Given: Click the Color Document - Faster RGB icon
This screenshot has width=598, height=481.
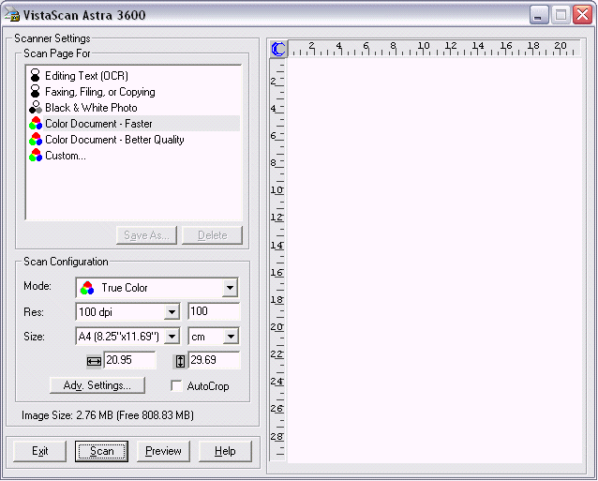Looking at the screenshot, I should point(36,124).
